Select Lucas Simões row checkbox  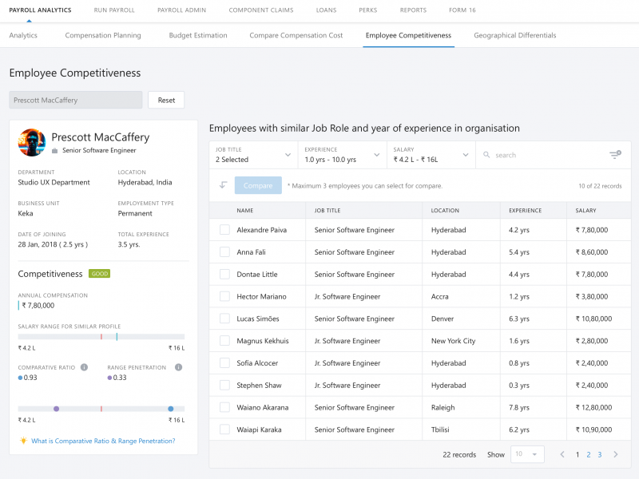[224, 319]
